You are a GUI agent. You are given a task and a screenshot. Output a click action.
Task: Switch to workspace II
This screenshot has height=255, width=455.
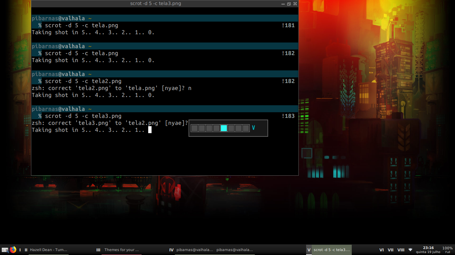coord(26,250)
